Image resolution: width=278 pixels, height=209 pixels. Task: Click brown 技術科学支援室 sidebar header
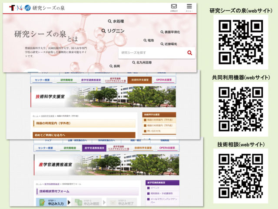[x=159, y=115]
